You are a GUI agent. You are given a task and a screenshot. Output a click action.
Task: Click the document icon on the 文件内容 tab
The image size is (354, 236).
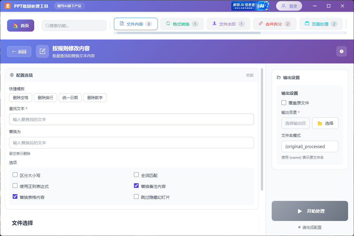[x=122, y=24]
